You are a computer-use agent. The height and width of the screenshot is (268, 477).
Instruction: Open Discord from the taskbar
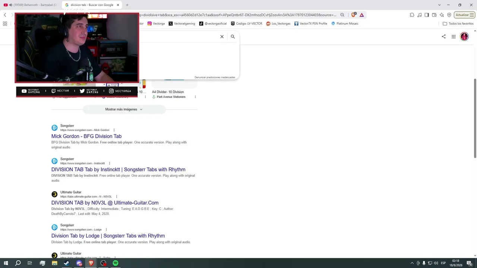click(x=79, y=263)
